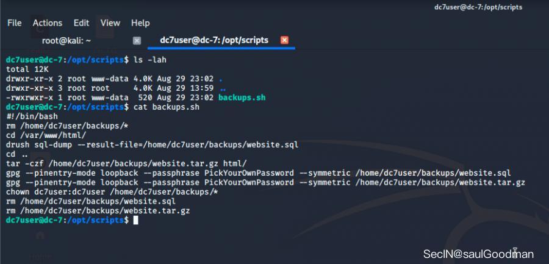Click the tar -czf command line
The height and width of the screenshot is (264, 549).
pos(126,163)
